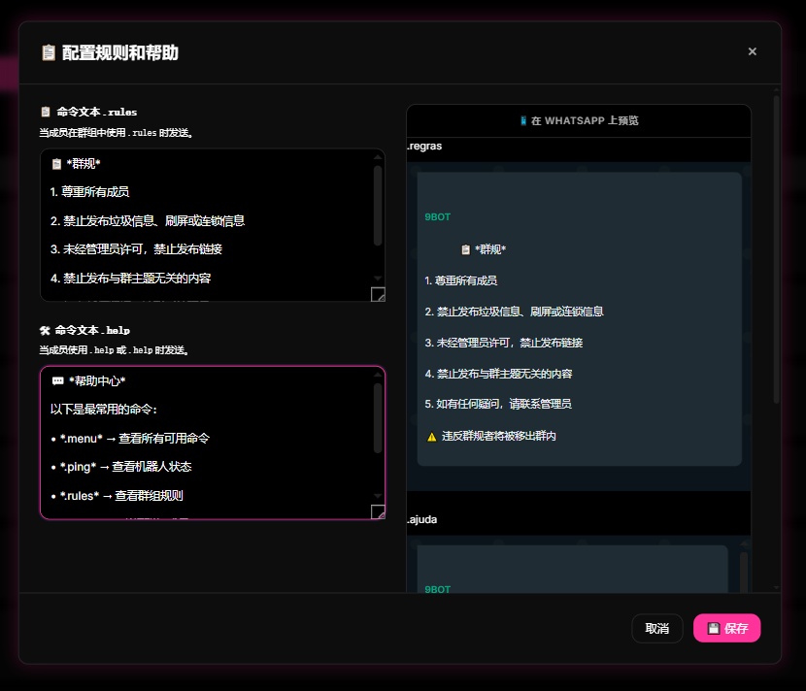Click inside the .help command textarea
Screen dimensions: 806x691
coord(213,443)
